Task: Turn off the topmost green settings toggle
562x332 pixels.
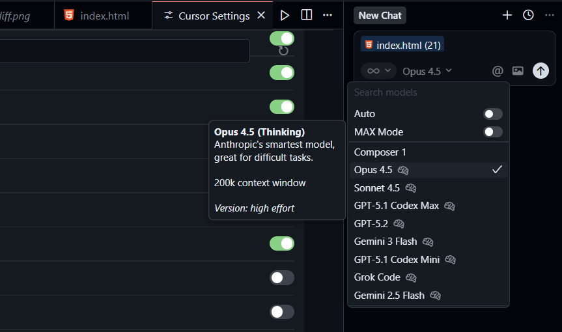Action: point(282,38)
